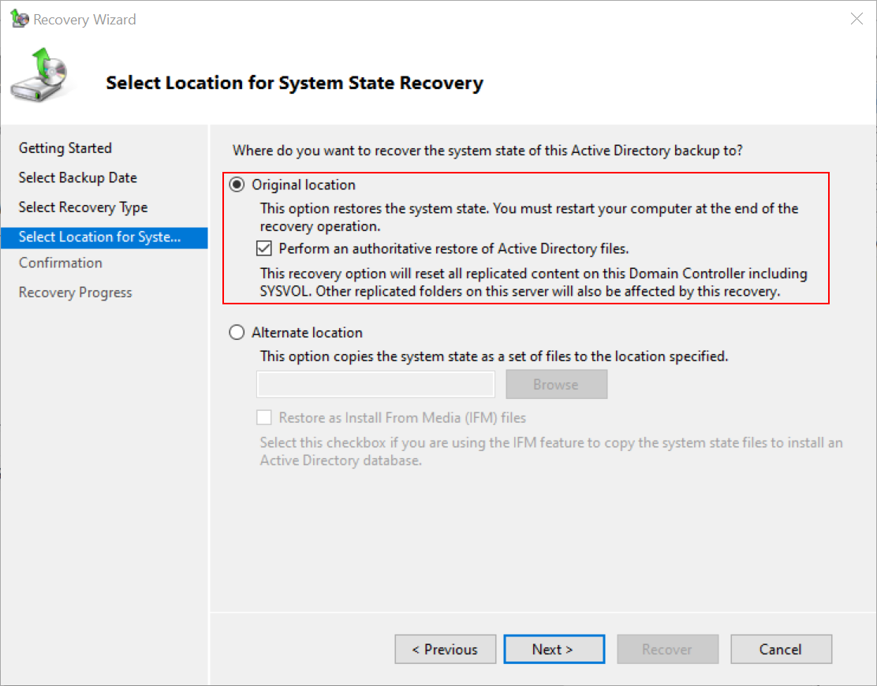This screenshot has height=686, width=877.
Task: Select the Original location radio button
Action: point(237,184)
